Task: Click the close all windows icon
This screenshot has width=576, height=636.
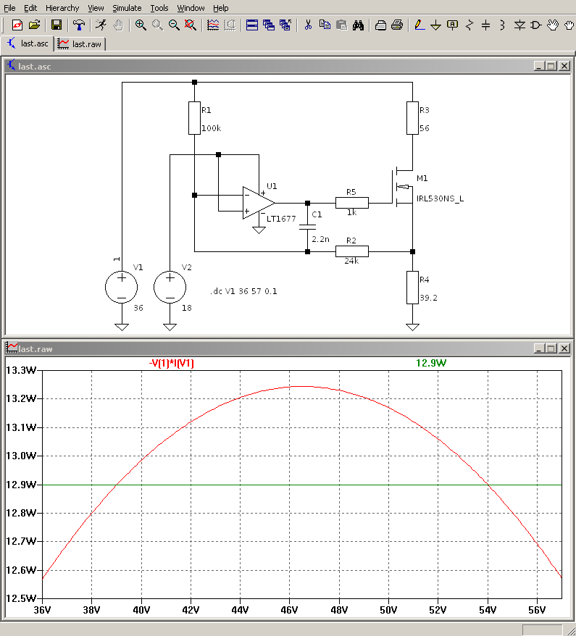Action: (x=285, y=25)
